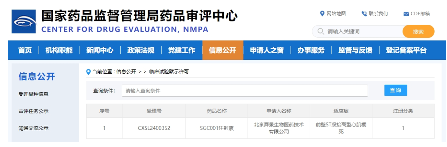Click drug name SGC001注射液 cell
447x147 pixels.
[217, 128]
